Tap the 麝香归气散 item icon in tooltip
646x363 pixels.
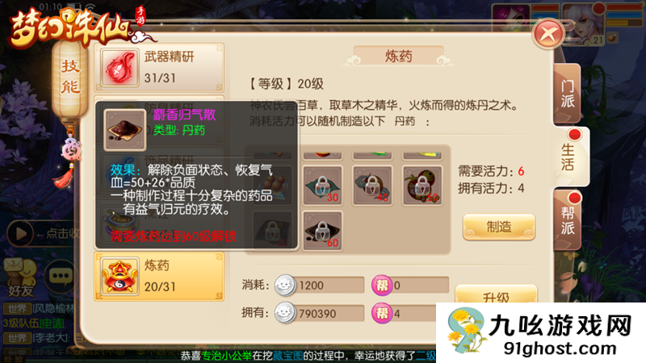click(x=125, y=130)
